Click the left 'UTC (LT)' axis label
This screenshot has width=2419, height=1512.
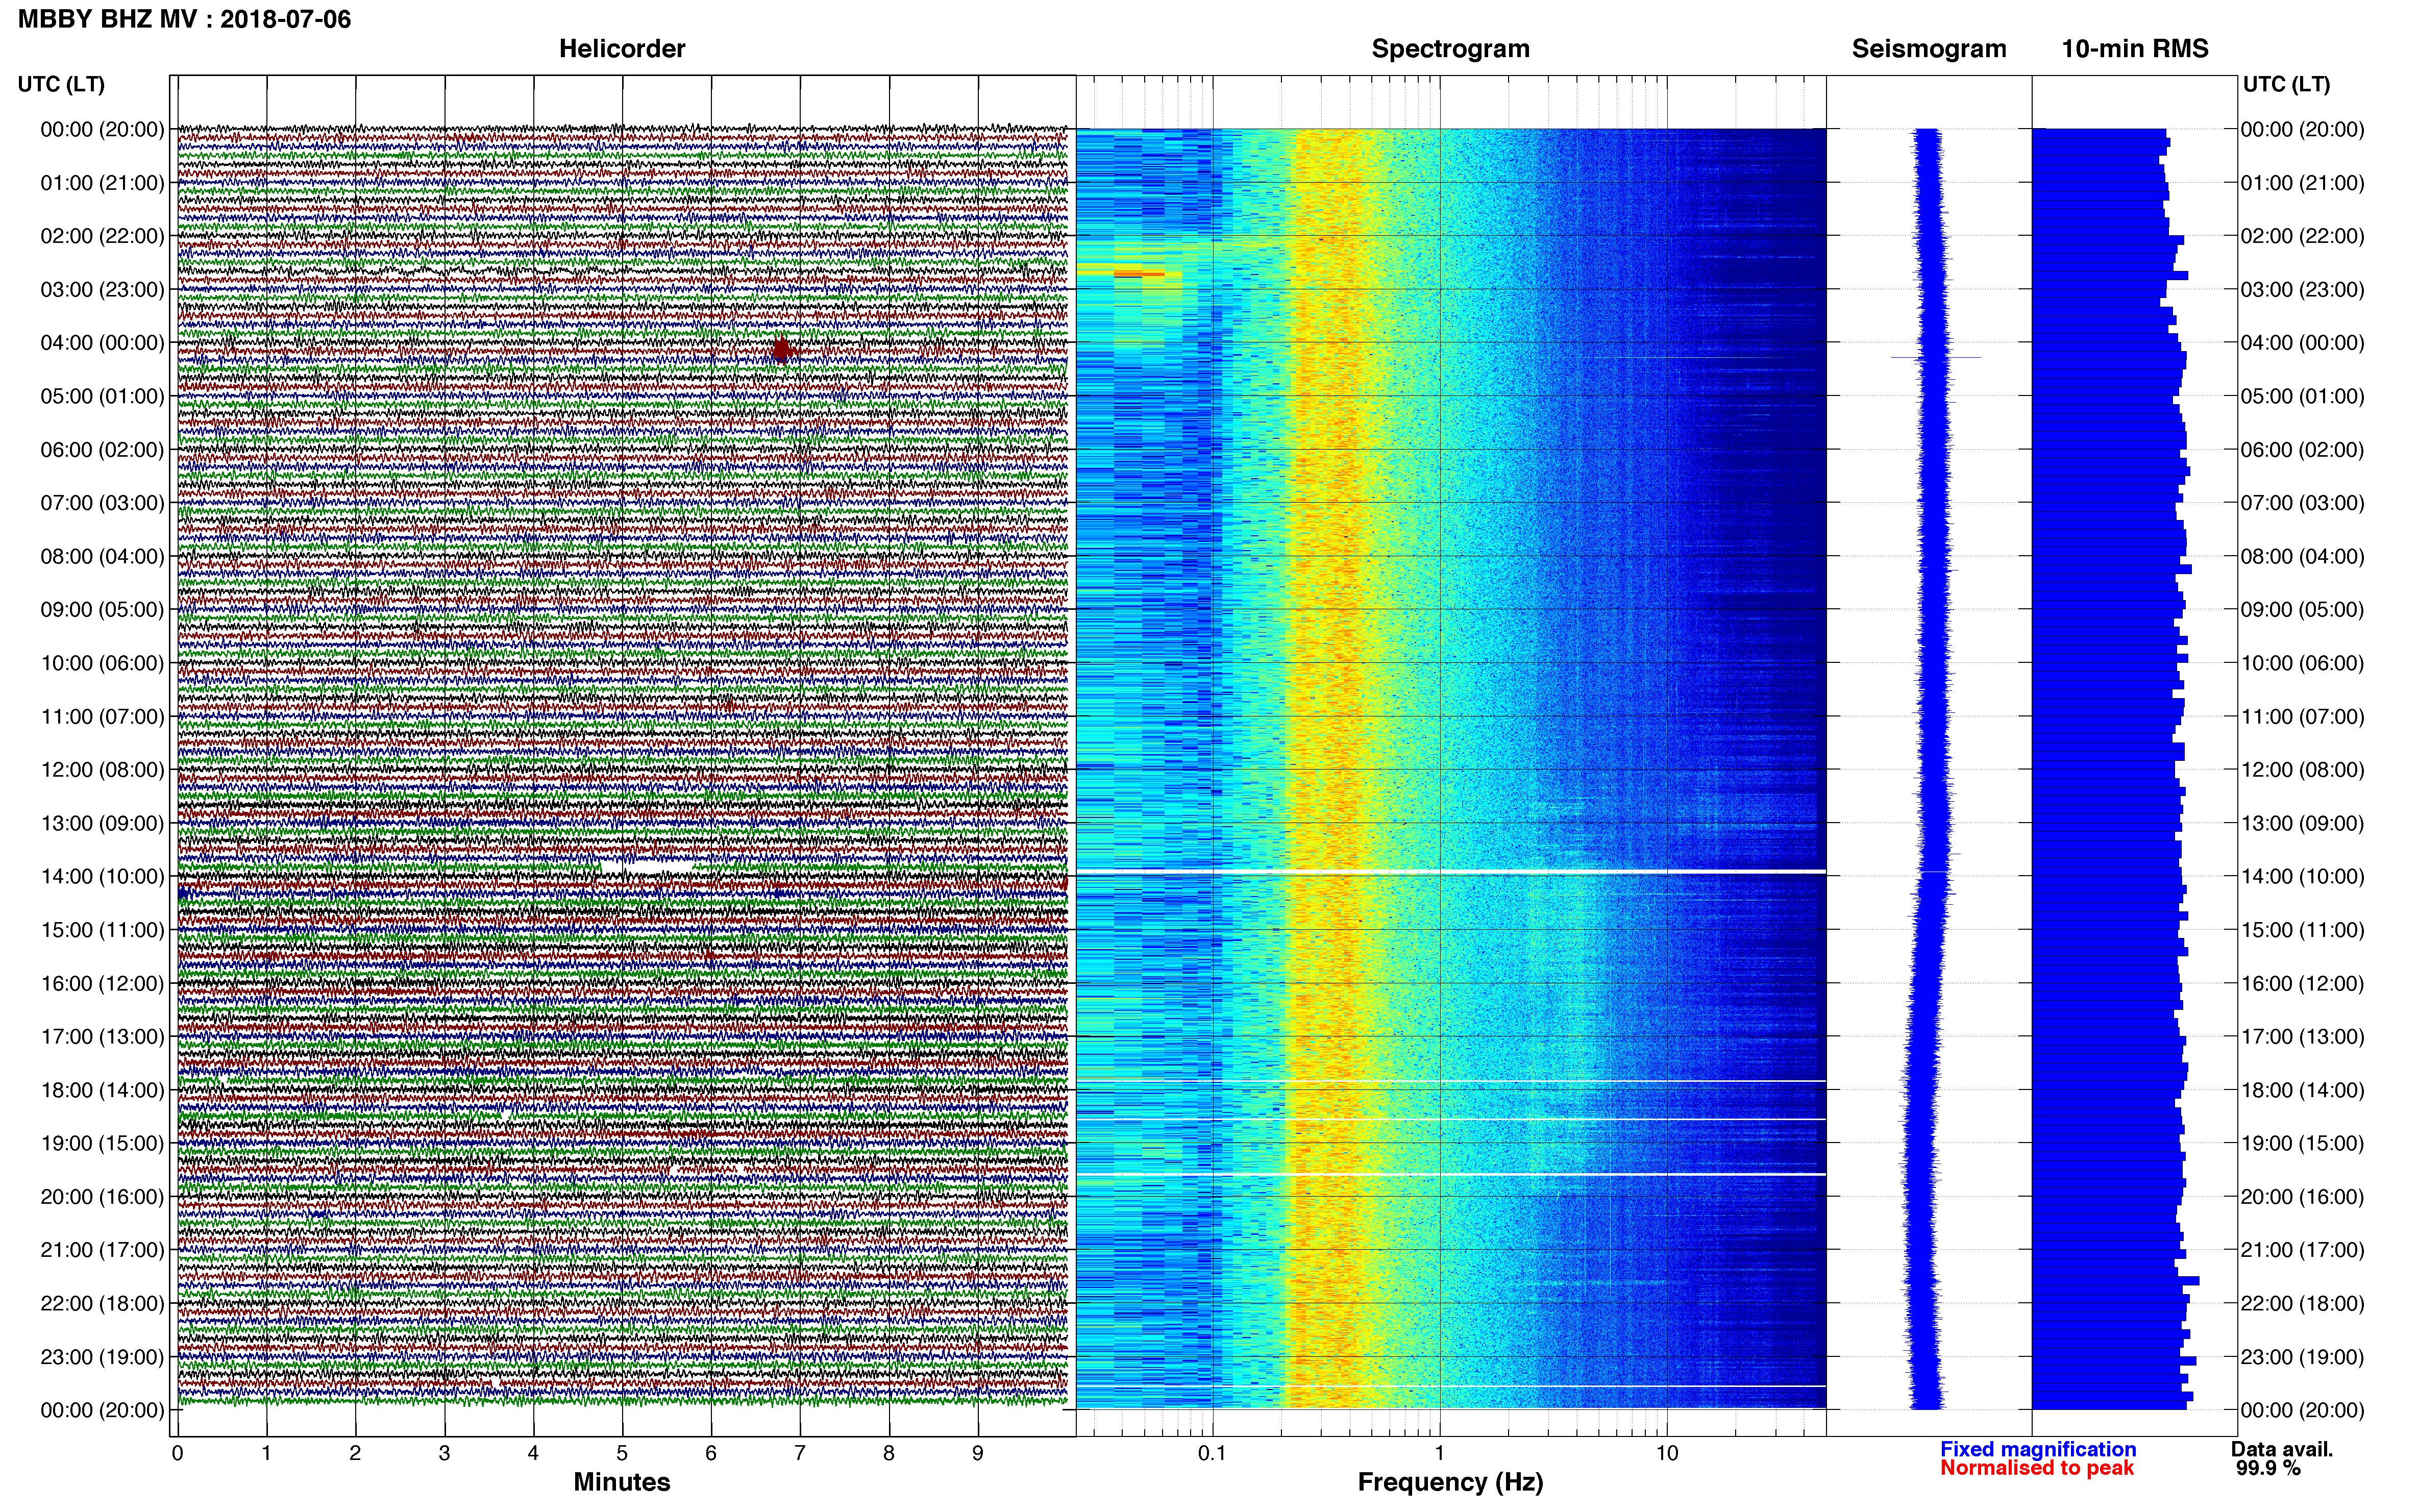pyautogui.click(x=61, y=84)
